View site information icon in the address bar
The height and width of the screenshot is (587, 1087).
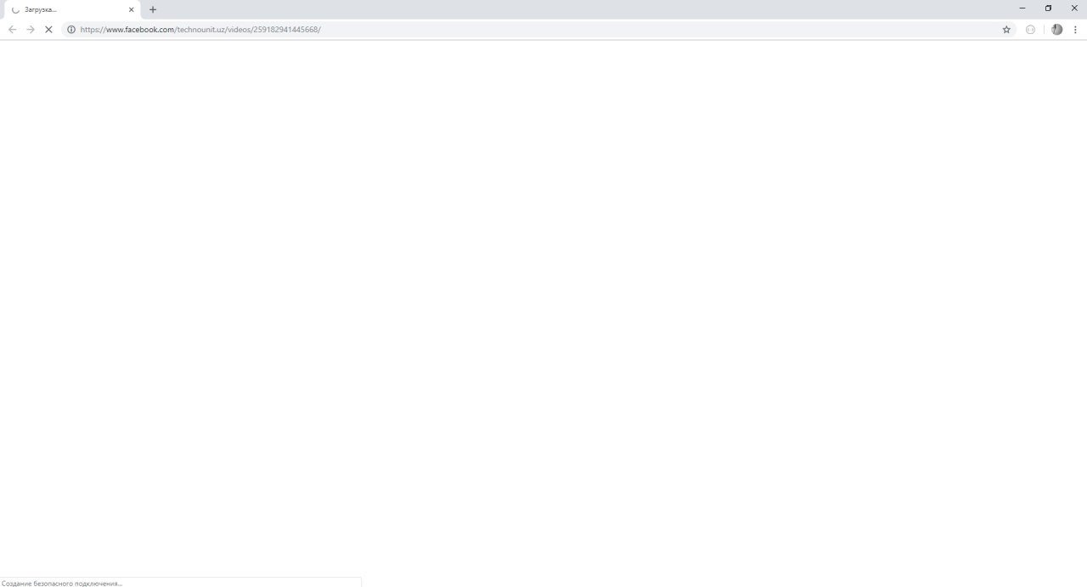71,29
